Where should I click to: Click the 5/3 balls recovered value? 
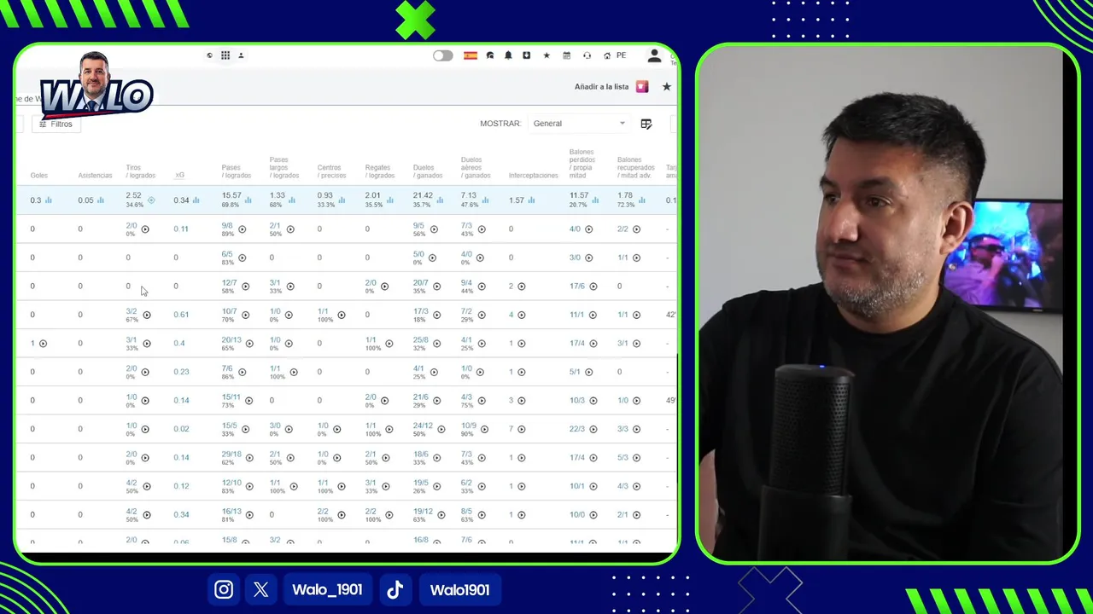point(622,458)
